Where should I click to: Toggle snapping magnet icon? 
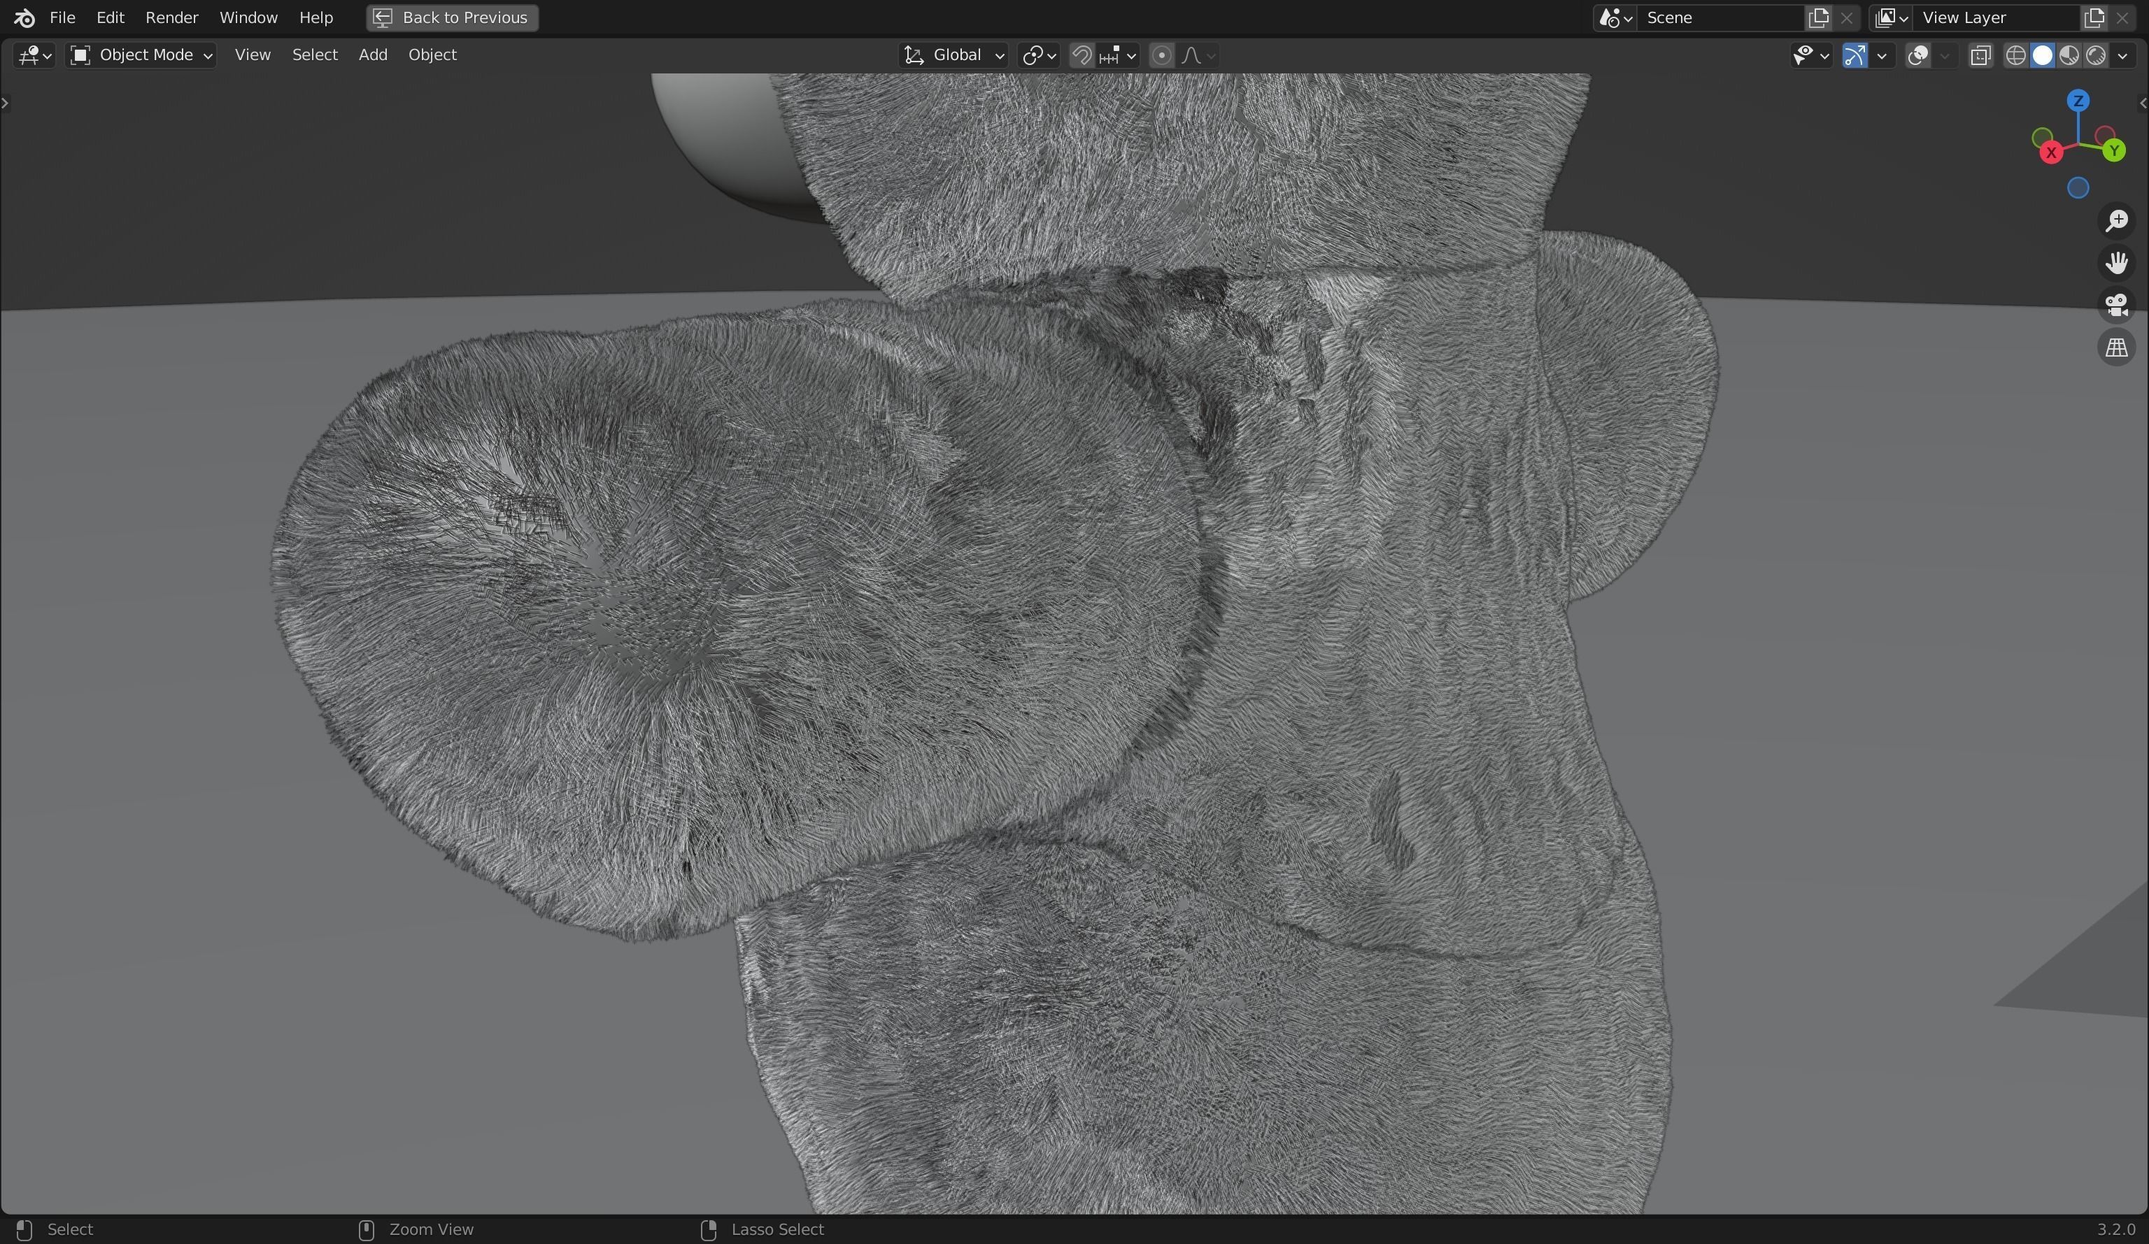pyautogui.click(x=1081, y=55)
